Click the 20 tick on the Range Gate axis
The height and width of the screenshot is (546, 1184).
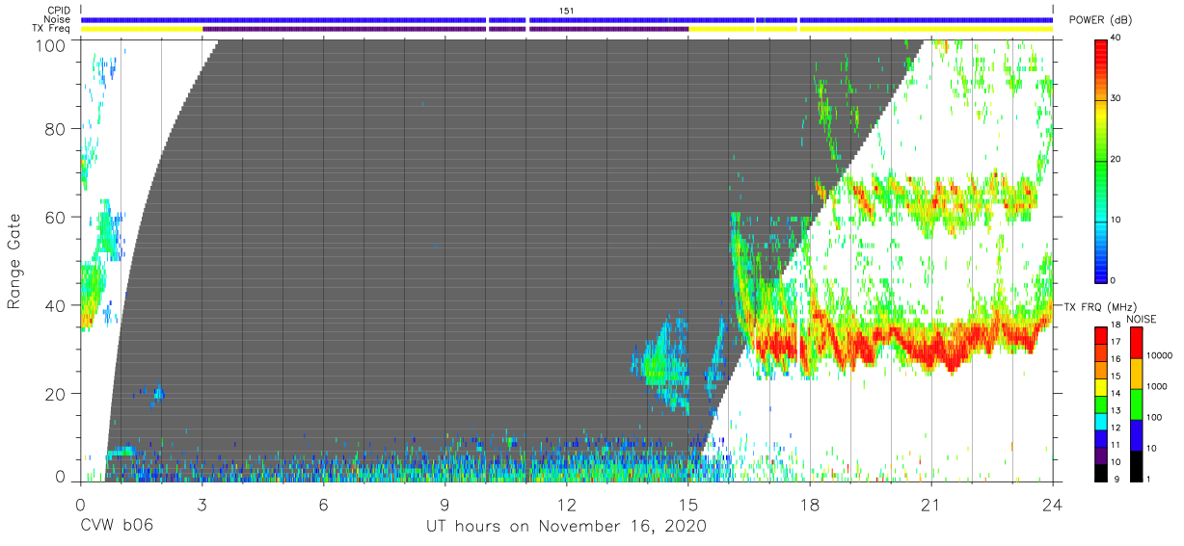57,393
